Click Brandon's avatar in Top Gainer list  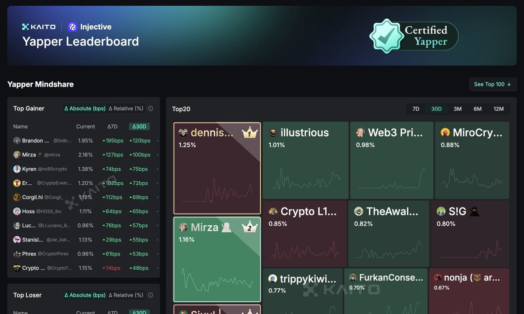(17, 141)
